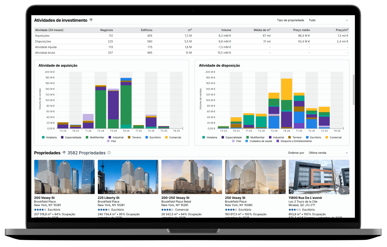Expand the Tipo de propriedade dropdown
Image resolution: width=387 pixels, height=247 pixels.
point(328,20)
